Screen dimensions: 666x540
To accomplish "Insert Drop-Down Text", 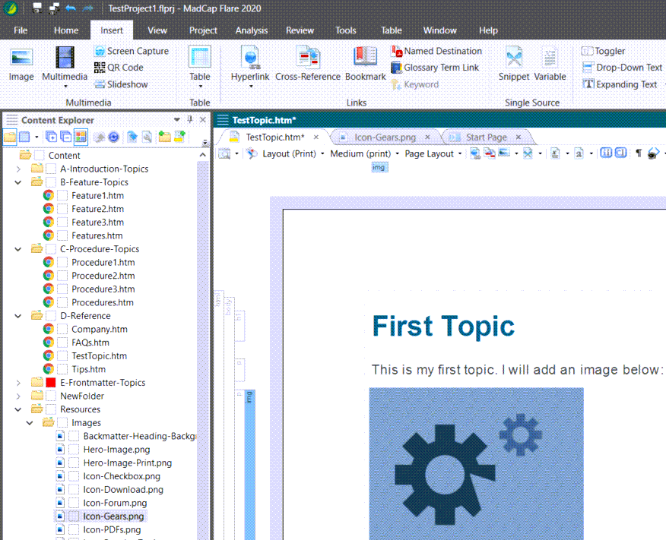I will (622, 68).
